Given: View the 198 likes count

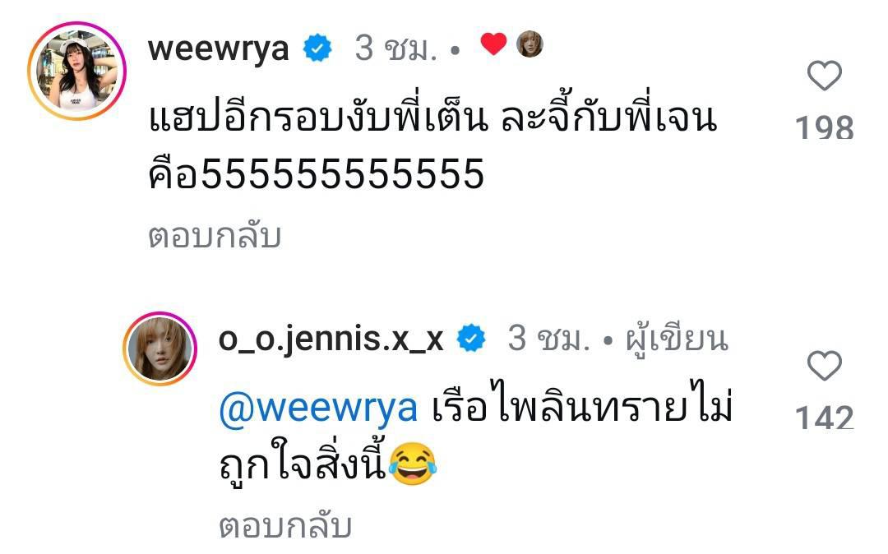Looking at the screenshot, I should coord(824,127).
